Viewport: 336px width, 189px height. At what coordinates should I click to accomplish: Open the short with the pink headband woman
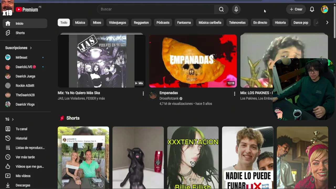click(302, 158)
